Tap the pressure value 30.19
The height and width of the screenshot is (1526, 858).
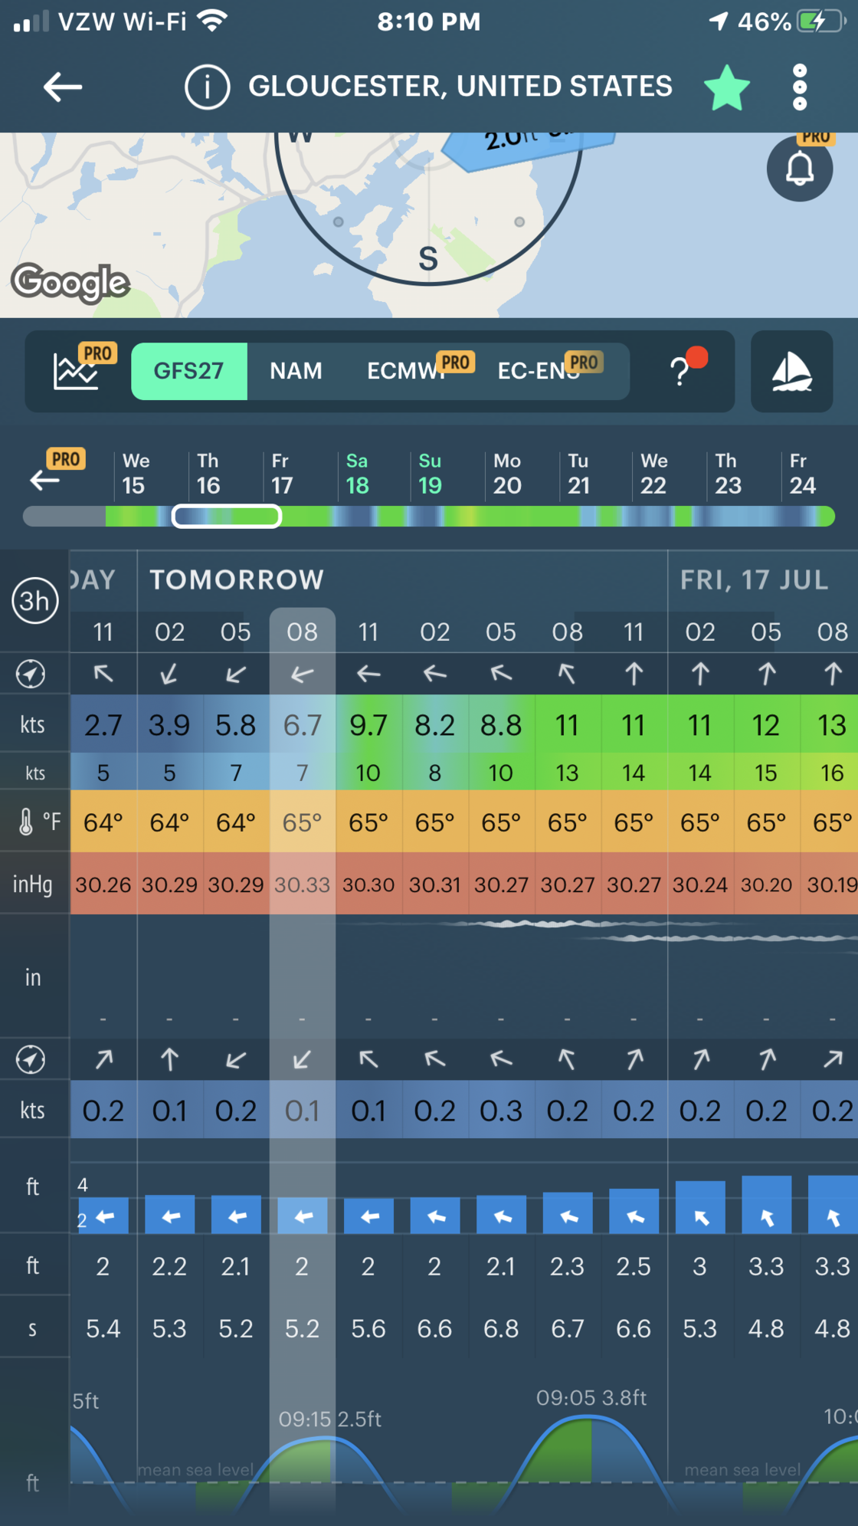tap(832, 884)
